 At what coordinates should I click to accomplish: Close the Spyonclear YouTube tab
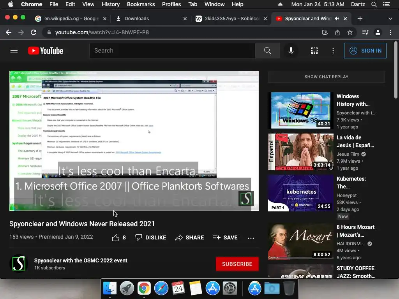click(345, 19)
